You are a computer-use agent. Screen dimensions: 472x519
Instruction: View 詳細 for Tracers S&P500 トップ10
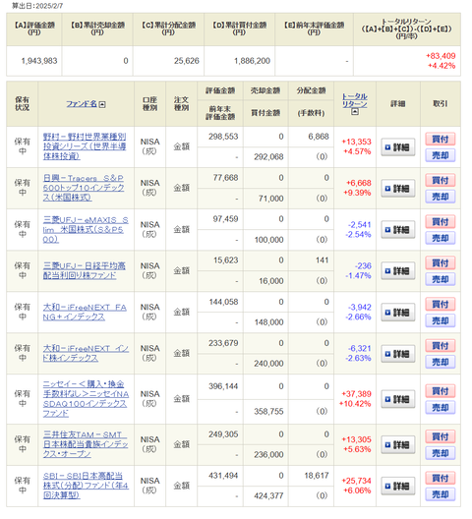point(398,189)
